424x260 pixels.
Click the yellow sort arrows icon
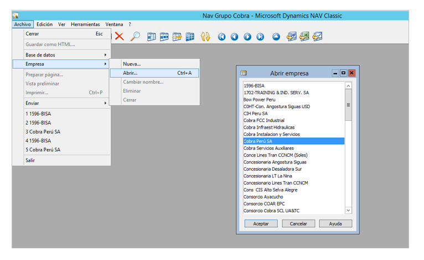click(x=205, y=37)
